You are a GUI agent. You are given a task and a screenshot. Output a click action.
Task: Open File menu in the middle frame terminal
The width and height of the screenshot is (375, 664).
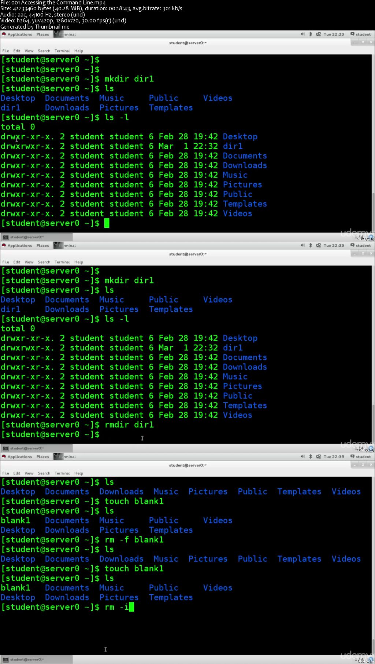pos(5,262)
